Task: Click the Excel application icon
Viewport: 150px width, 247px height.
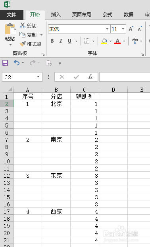Action: [7, 4]
